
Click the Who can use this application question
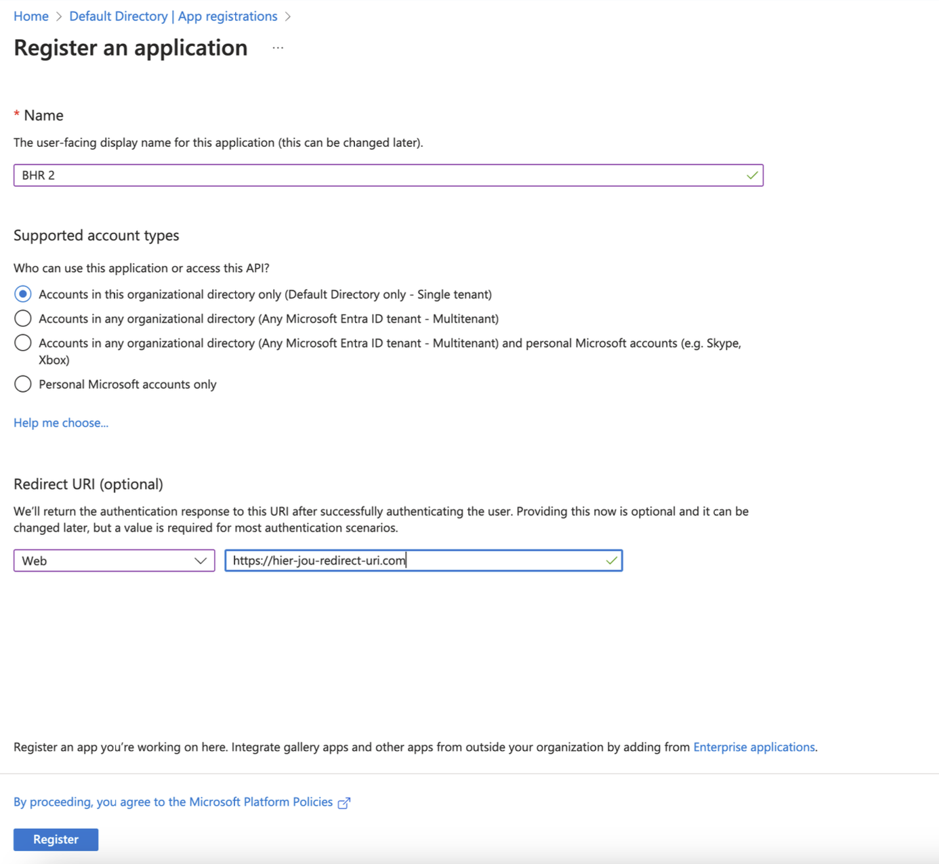pos(142,269)
